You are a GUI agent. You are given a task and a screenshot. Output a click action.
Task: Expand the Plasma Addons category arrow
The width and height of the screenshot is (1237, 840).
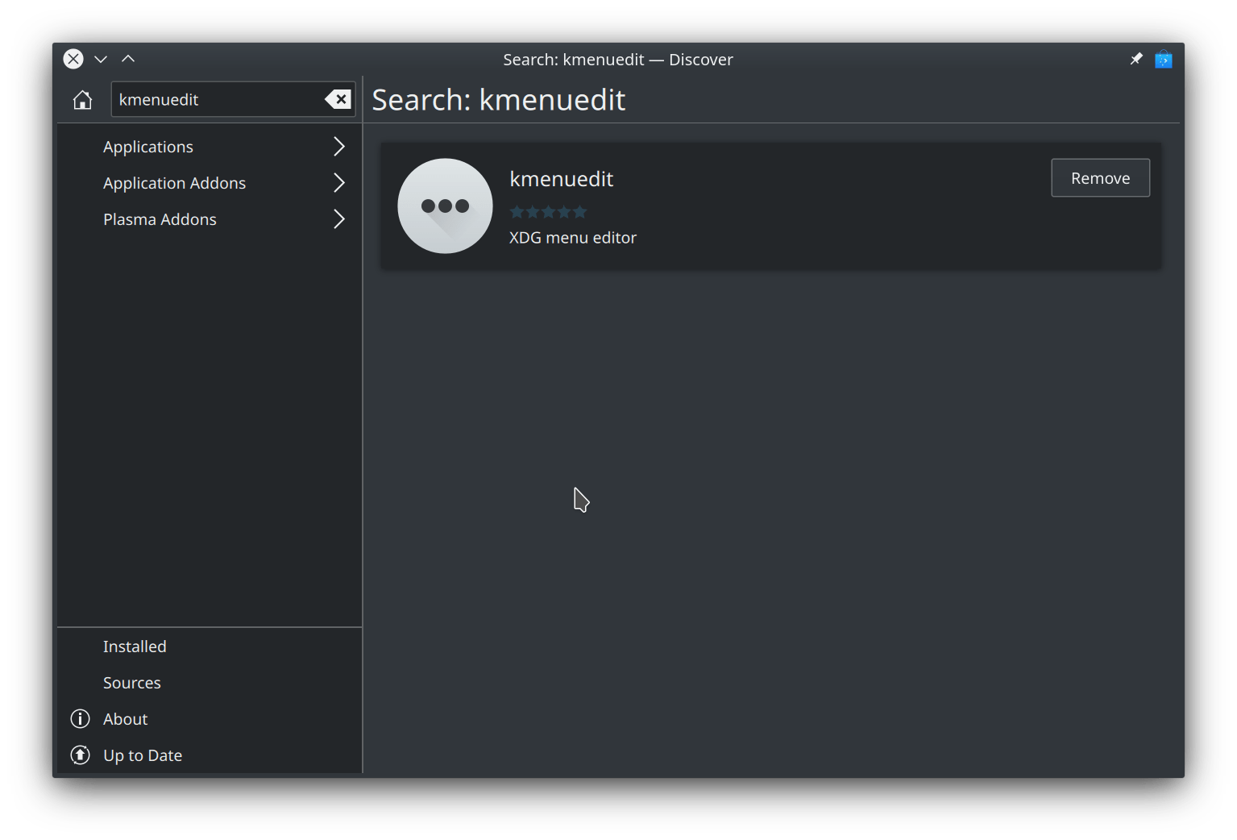coord(339,219)
